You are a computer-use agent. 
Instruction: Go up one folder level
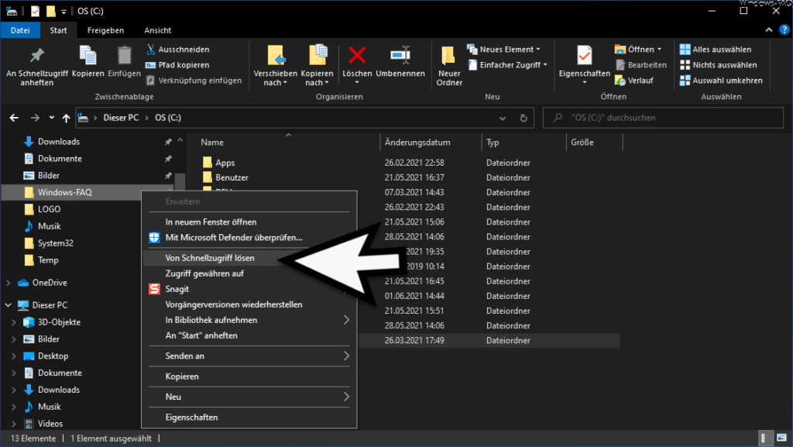point(67,118)
